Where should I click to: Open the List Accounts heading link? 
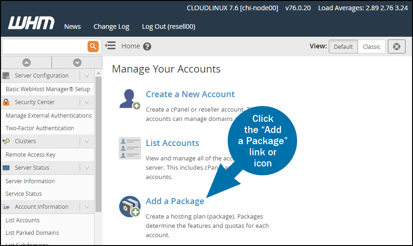tap(173, 143)
